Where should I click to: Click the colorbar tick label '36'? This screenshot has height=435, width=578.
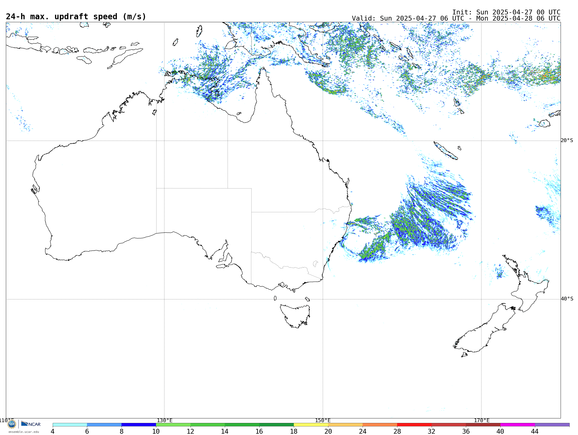[x=466, y=431]
